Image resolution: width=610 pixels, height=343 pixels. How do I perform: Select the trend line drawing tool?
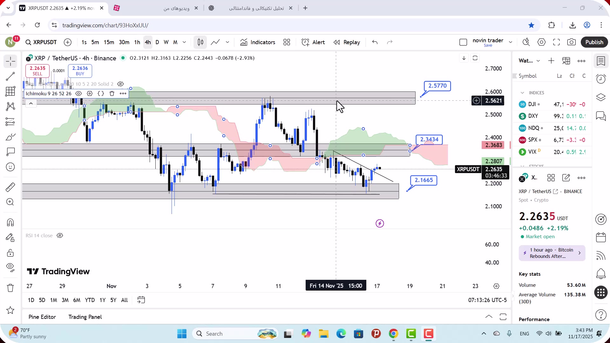(10, 76)
